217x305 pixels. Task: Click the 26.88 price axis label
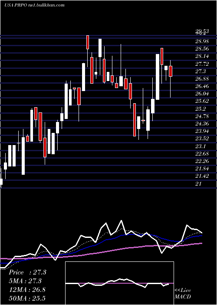(202, 79)
